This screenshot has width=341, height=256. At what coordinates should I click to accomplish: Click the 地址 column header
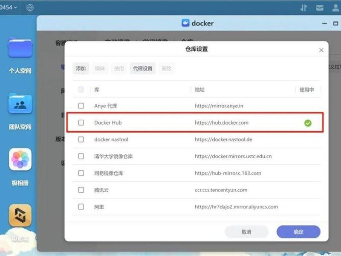pyautogui.click(x=199, y=90)
